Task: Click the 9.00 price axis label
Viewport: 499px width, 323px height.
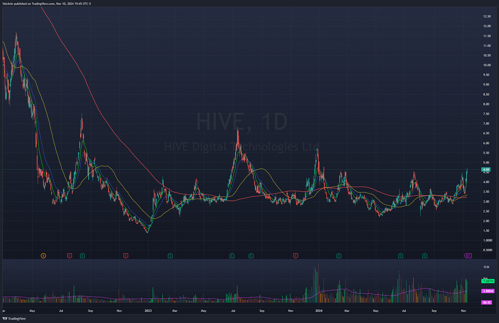Action: [x=486, y=85]
